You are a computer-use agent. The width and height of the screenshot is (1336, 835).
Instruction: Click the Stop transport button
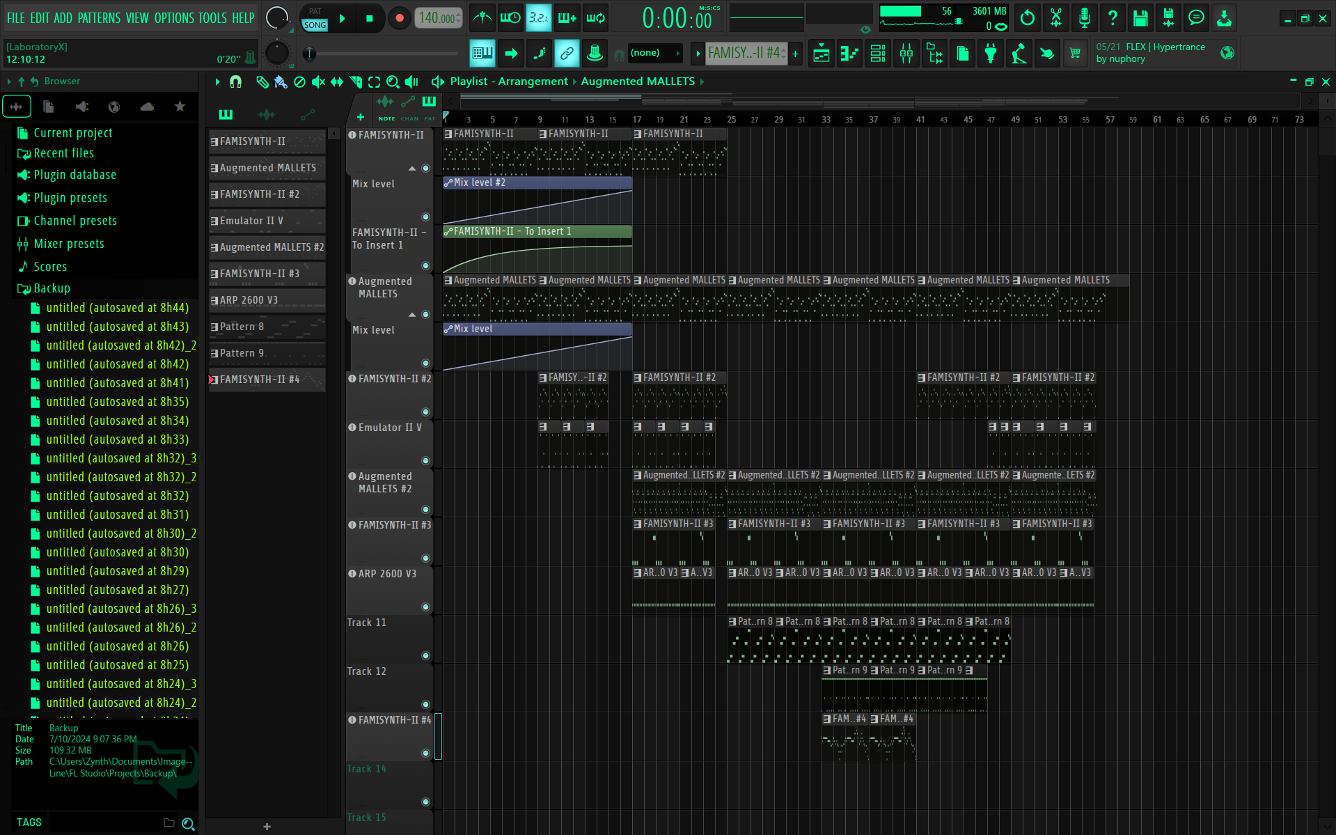point(370,19)
